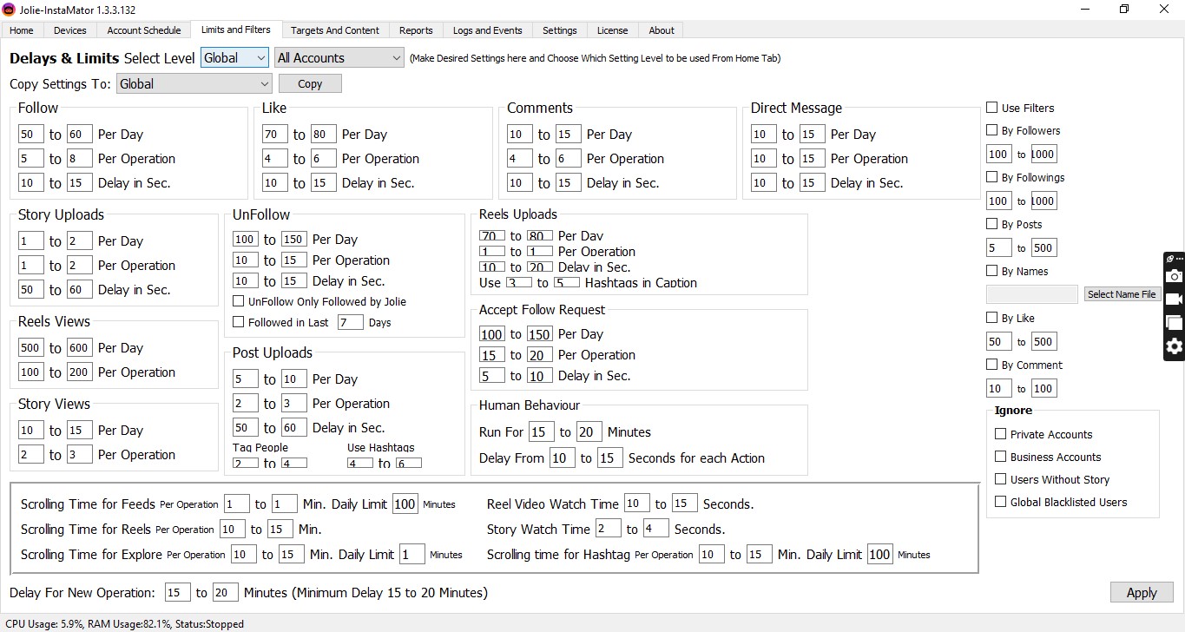1185x632 pixels.
Task: Click the video record icon in side toolbar
Action: pyautogui.click(x=1174, y=300)
